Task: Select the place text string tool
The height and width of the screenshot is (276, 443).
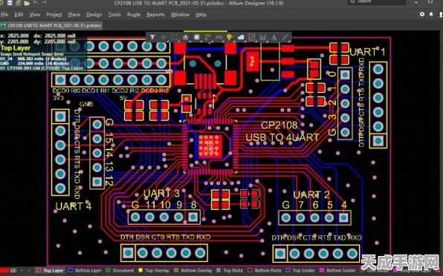Action: point(274,37)
